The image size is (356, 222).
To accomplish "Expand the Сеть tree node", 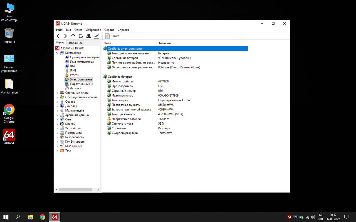I will tap(57, 119).
